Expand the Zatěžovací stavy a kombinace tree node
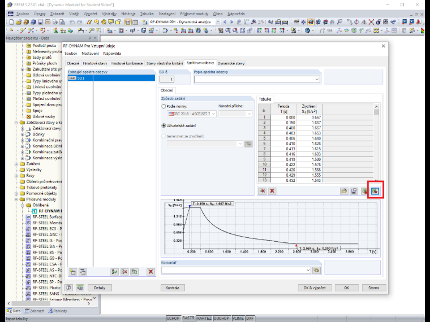This screenshot has width=430, height=322. click(16, 123)
